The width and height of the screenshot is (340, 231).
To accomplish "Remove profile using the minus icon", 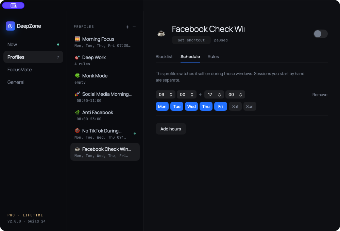I will coord(134,27).
